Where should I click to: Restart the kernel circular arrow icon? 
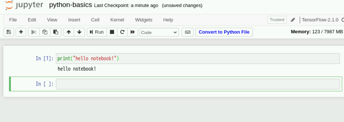click(122, 32)
